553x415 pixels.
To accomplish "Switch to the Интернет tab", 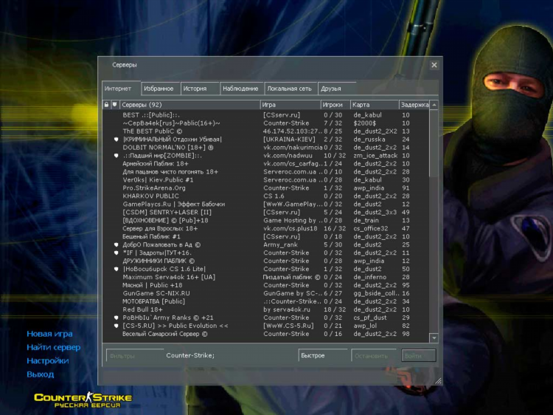I will point(121,89).
